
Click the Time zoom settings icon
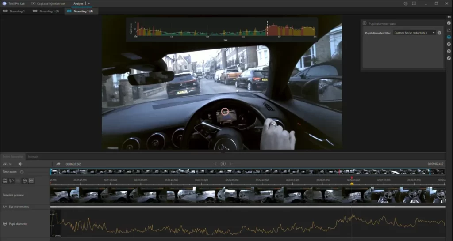pos(22,172)
